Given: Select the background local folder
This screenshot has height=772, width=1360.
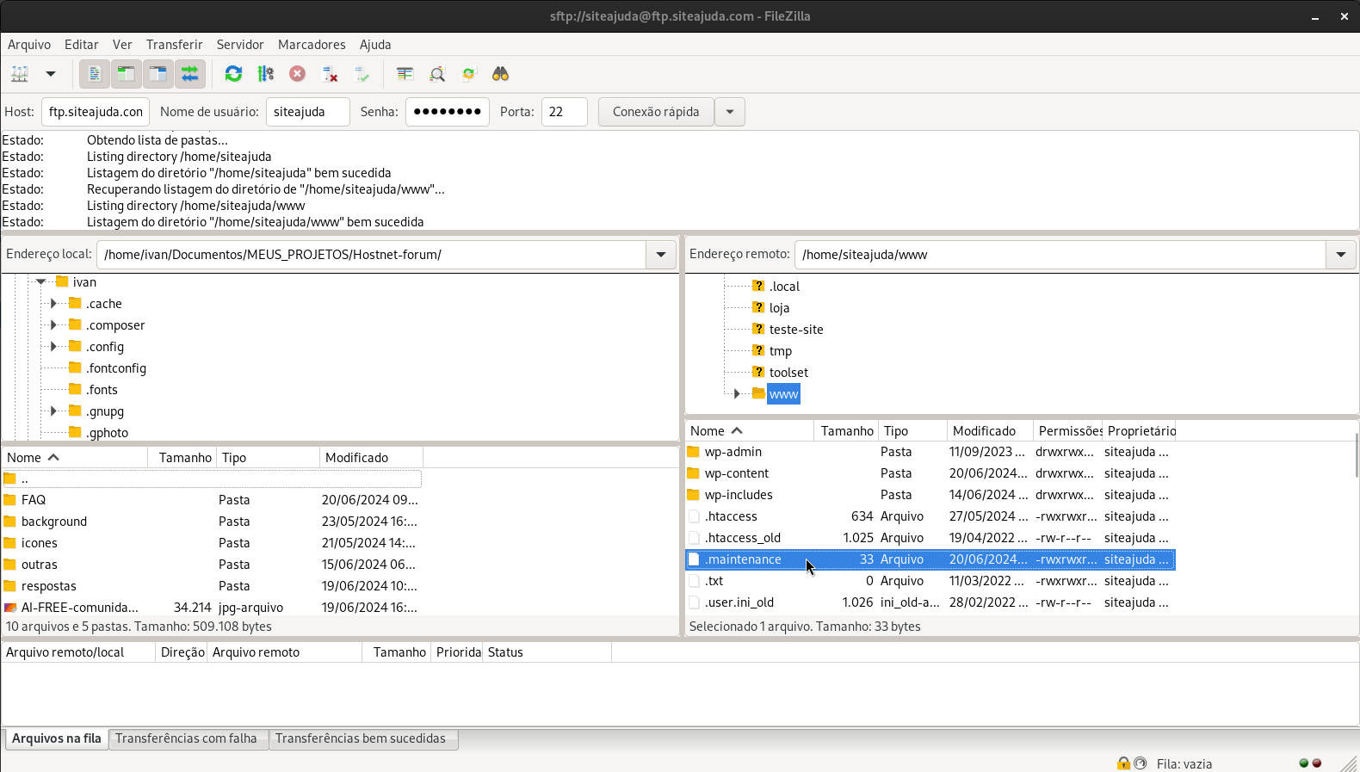Looking at the screenshot, I should [212, 522].
